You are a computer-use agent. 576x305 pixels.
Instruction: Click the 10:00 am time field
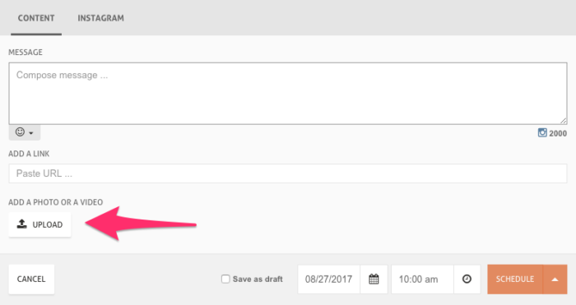click(422, 280)
